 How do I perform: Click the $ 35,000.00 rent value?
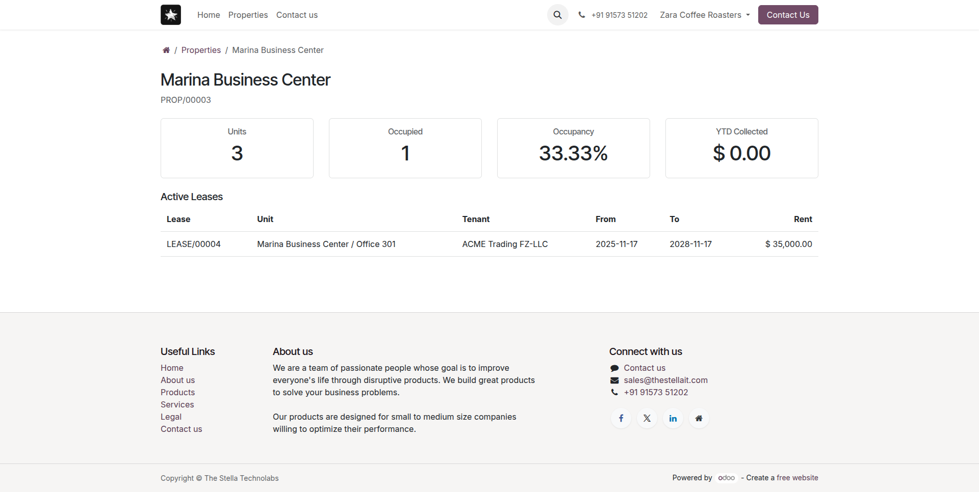click(x=788, y=244)
